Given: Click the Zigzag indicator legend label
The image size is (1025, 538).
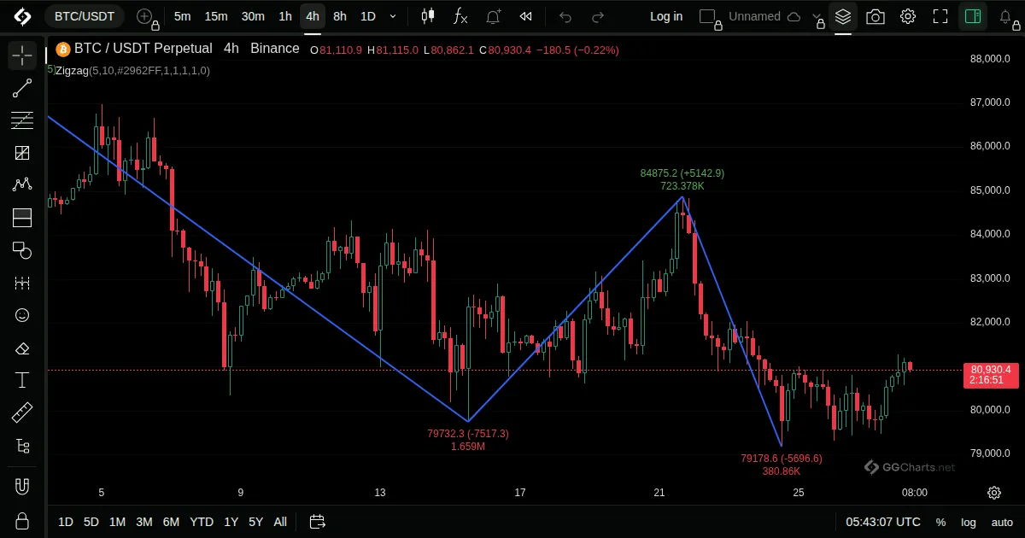Looking at the screenshot, I should tap(132, 71).
